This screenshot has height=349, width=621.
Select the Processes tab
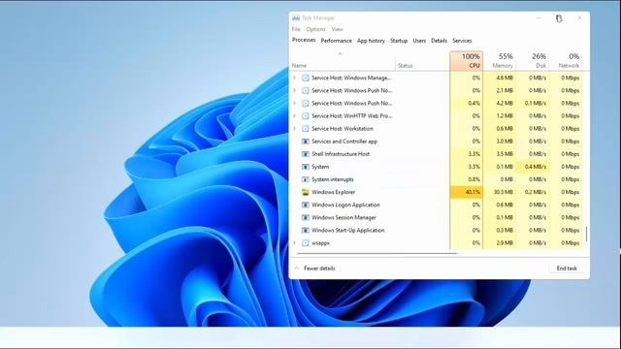(304, 40)
